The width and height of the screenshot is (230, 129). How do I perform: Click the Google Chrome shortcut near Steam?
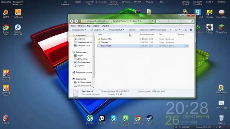[138, 119]
